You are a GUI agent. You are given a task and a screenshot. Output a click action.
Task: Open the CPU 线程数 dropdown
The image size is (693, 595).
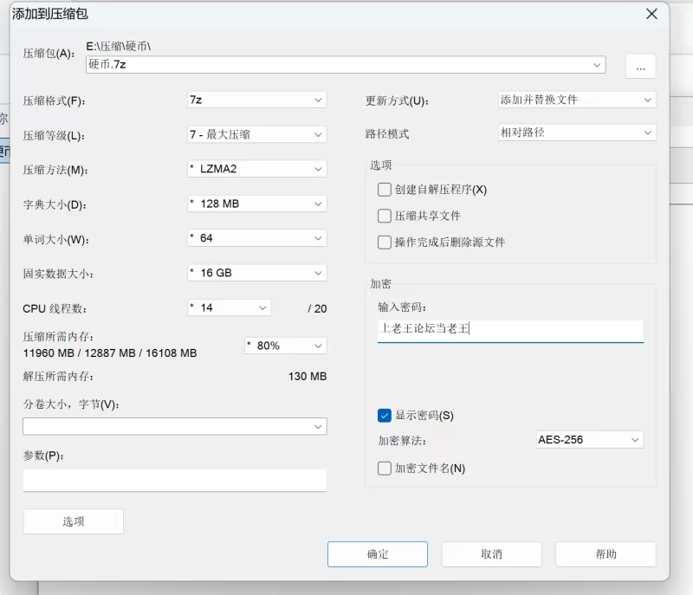click(x=229, y=307)
